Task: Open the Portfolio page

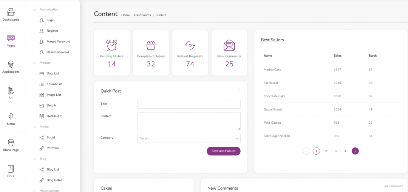Action: point(53,148)
